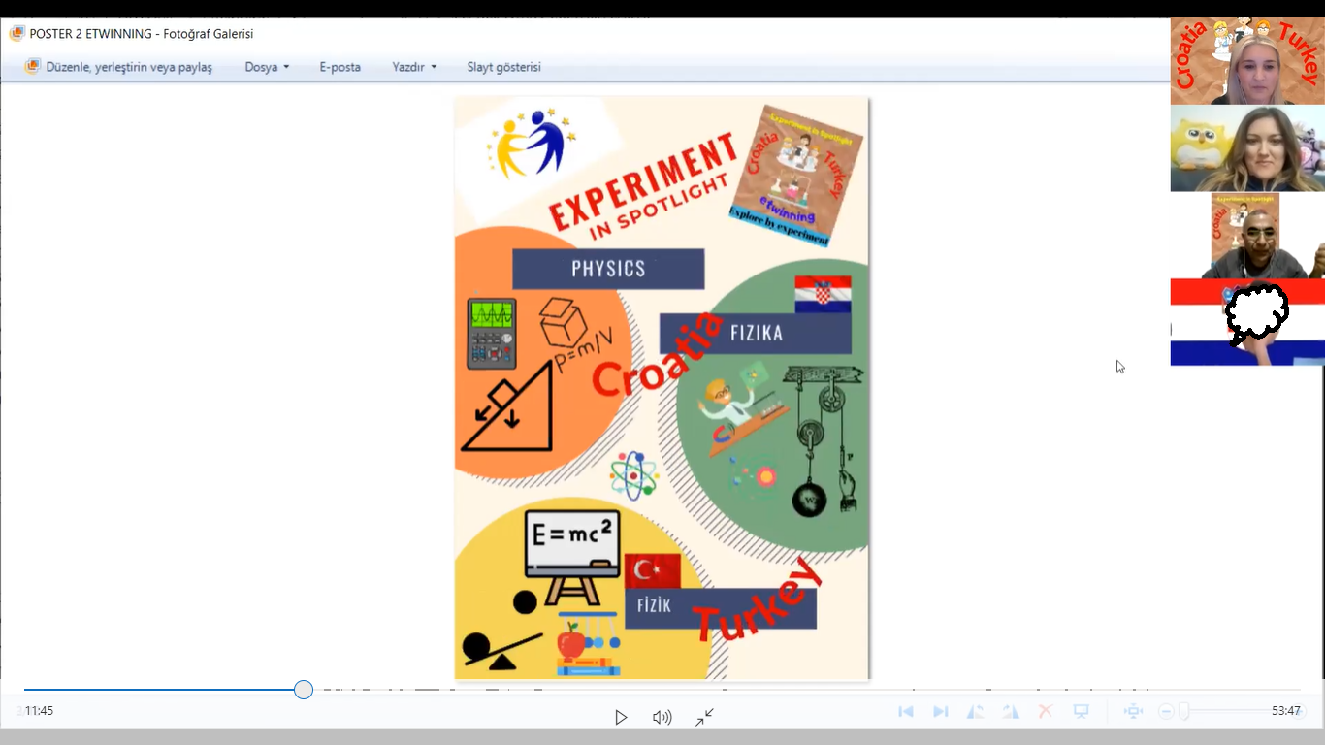Viewport: 1325px width, 745px height.
Task: Click the volume speaker icon
Action: coord(662,718)
